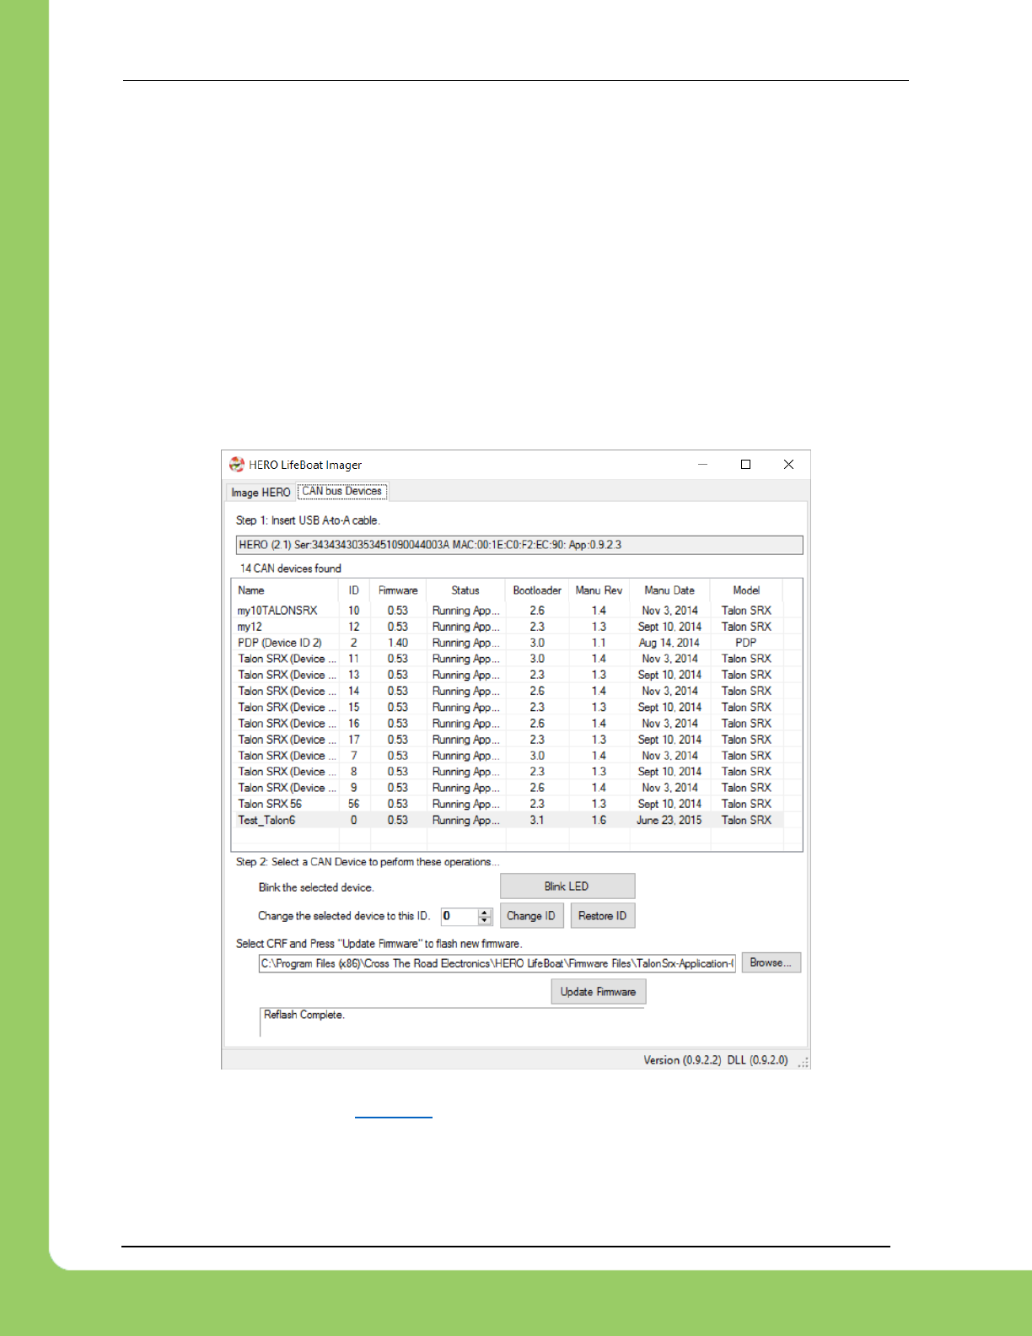Select the my12 device row
Screen dimensions: 1032x1336
click(508, 627)
